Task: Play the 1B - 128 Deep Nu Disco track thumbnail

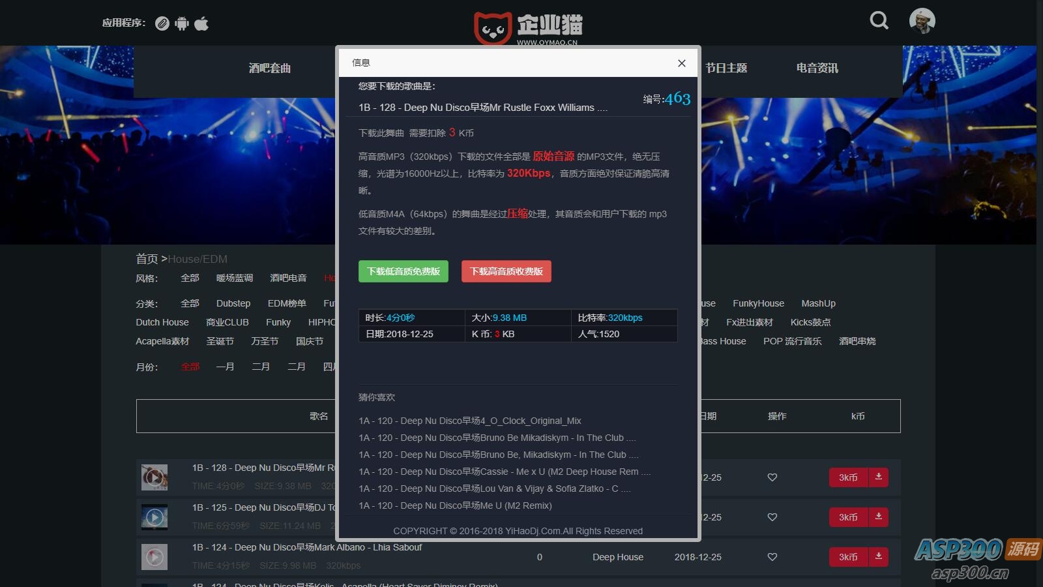Action: click(154, 477)
